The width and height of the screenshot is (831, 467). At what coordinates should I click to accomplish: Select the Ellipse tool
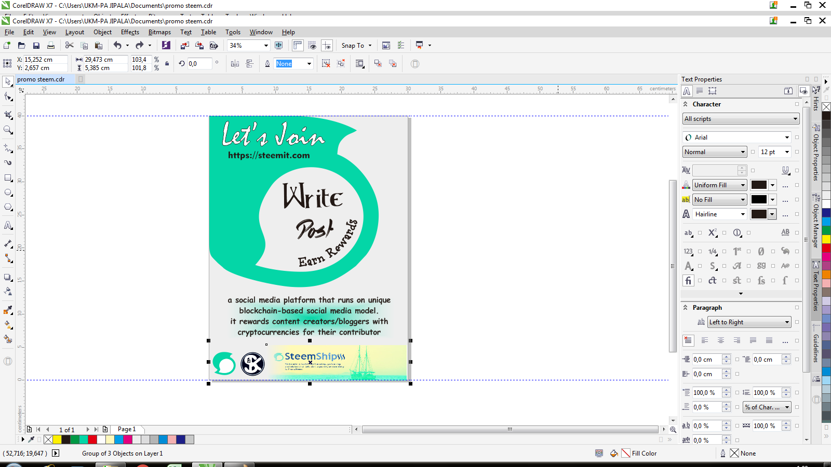[x=8, y=193]
